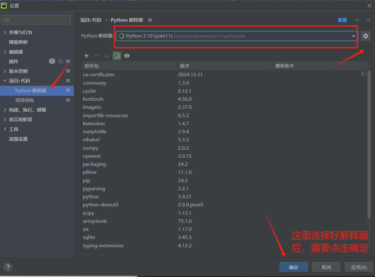Expand the 版本控制 section

(5, 71)
